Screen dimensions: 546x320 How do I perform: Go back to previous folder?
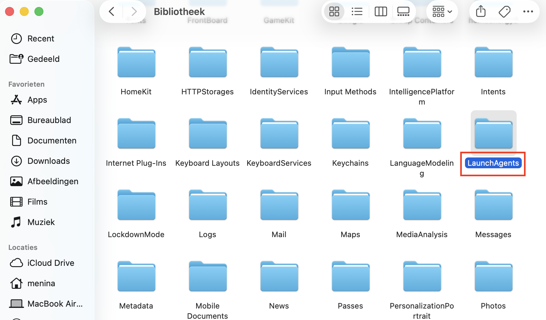coord(112,12)
